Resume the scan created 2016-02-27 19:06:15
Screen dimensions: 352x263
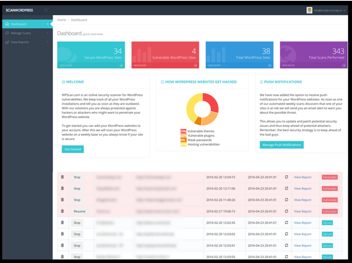(x=79, y=211)
